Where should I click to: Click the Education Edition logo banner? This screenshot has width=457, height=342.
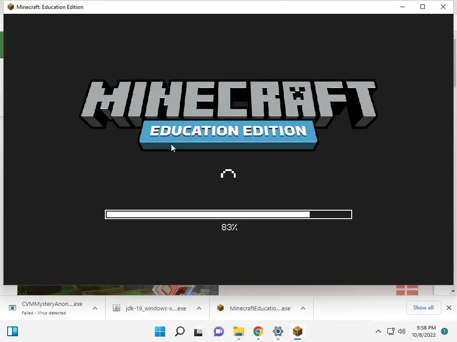click(228, 134)
